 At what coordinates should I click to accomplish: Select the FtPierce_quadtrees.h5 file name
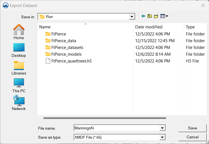click(71, 61)
